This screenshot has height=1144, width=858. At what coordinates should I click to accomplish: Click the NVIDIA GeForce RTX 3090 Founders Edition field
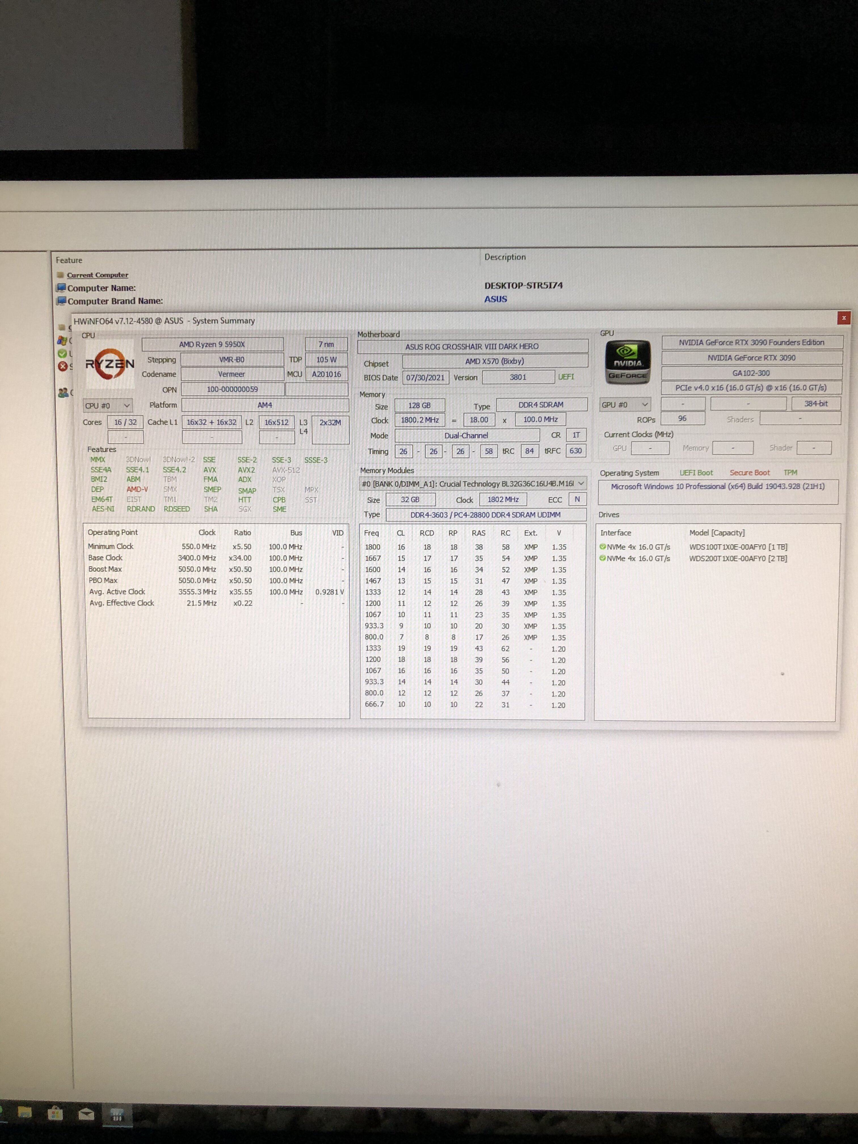coord(752,342)
